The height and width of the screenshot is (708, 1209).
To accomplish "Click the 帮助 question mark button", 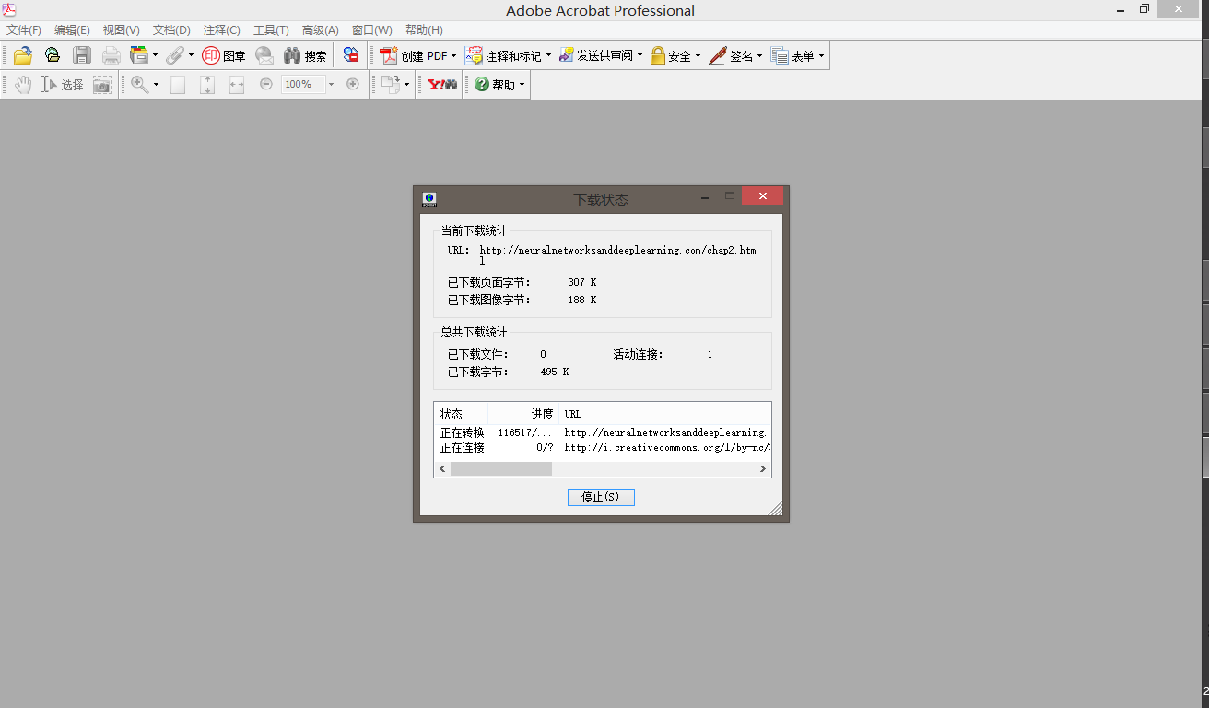I will (495, 84).
